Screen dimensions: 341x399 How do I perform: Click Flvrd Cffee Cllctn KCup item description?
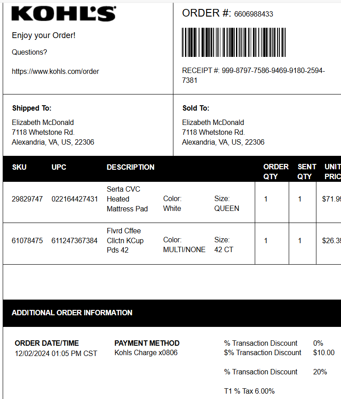125,240
